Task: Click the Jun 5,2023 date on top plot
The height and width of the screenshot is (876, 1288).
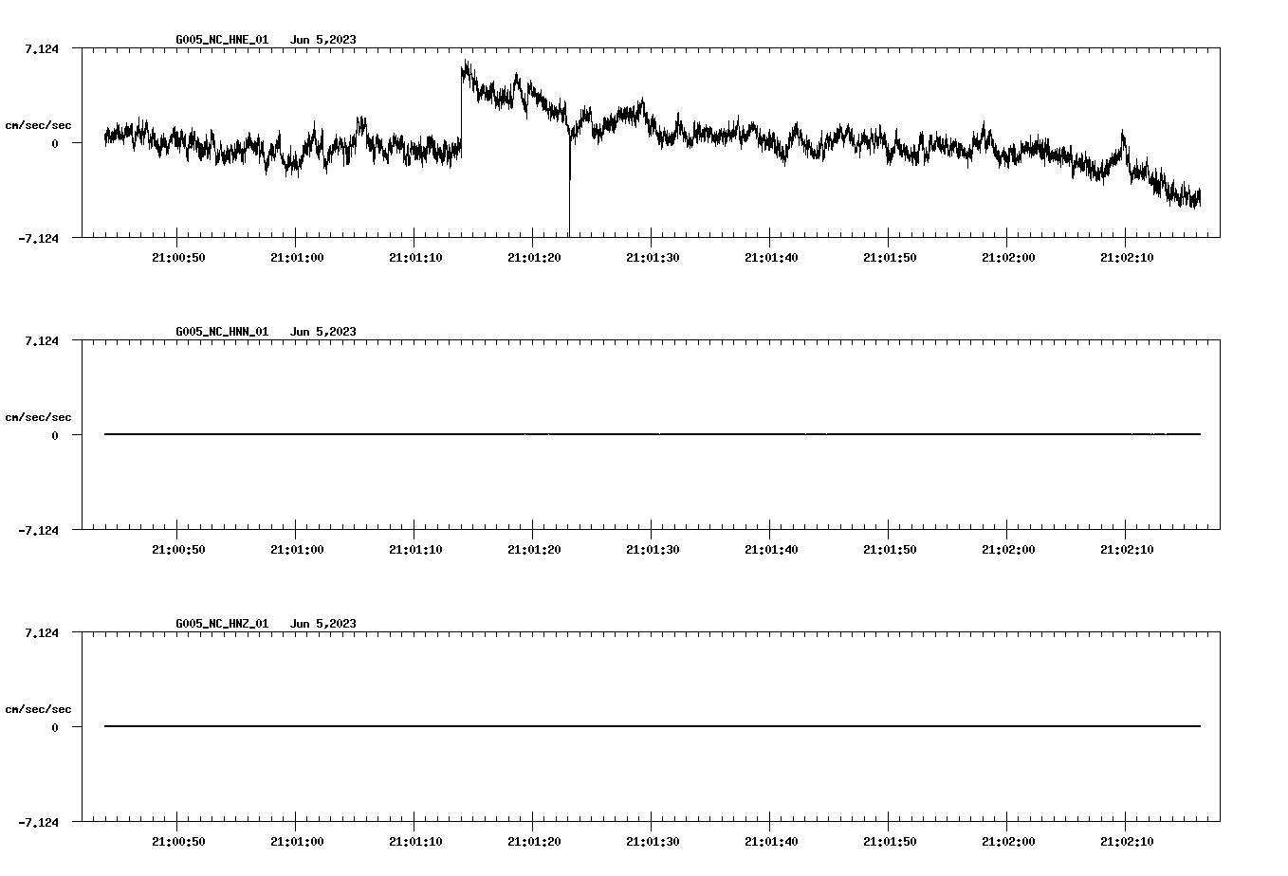Action: pos(323,40)
